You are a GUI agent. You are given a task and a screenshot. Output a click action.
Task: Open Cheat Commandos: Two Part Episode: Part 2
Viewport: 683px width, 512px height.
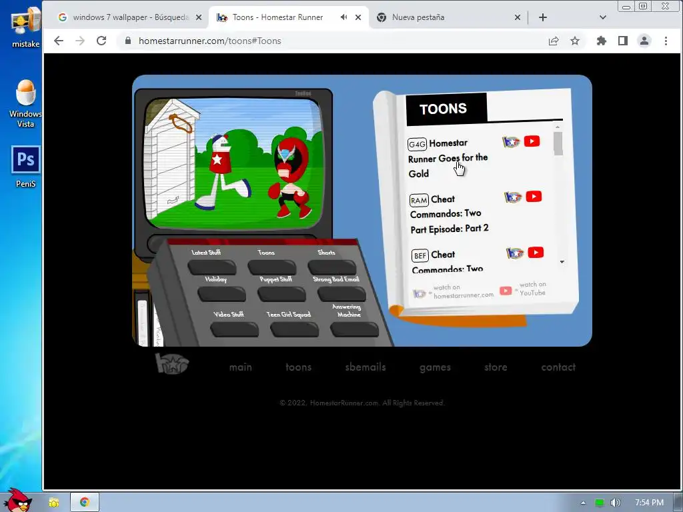pos(449,214)
